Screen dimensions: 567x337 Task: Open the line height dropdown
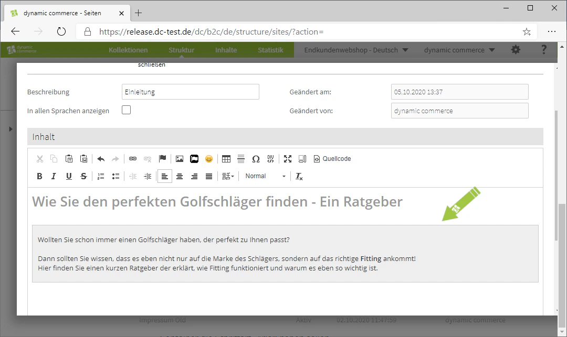(228, 176)
